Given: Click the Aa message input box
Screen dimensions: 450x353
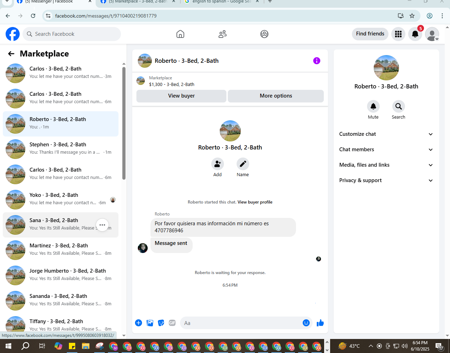Looking at the screenshot, I should [246, 323].
